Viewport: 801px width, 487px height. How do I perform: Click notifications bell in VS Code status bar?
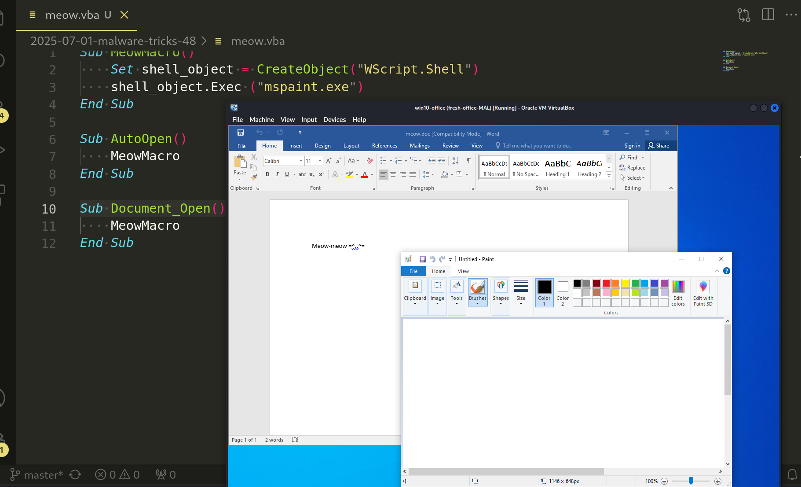(792, 475)
